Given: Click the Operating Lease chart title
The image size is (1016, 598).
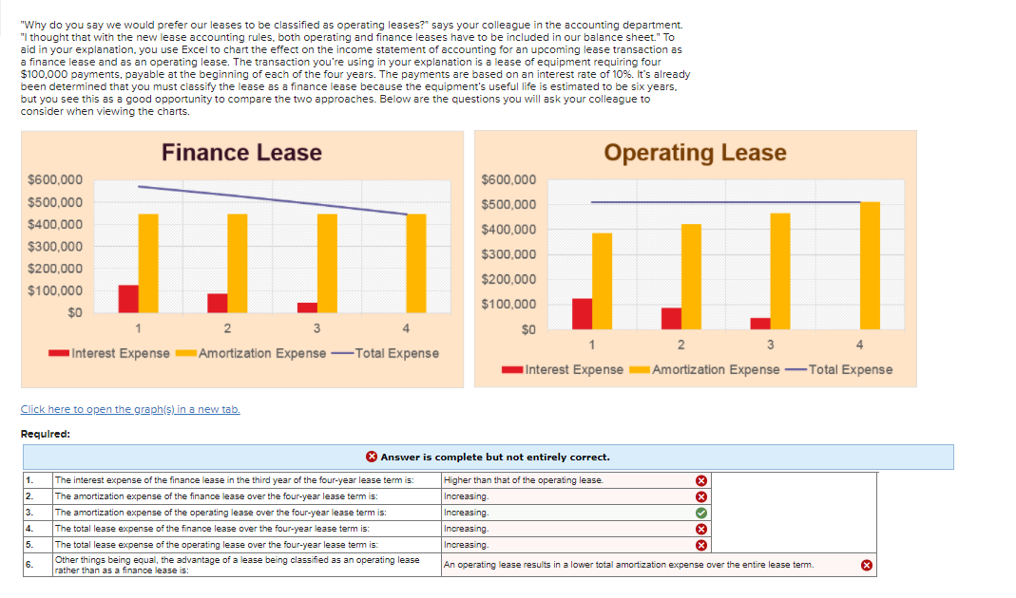Looking at the screenshot, I should point(696,153).
